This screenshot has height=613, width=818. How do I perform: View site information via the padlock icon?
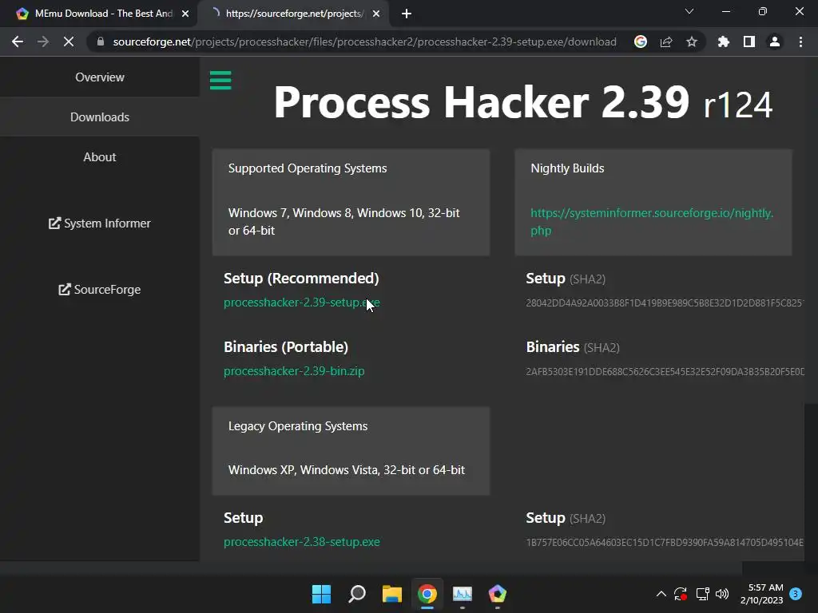(101, 42)
